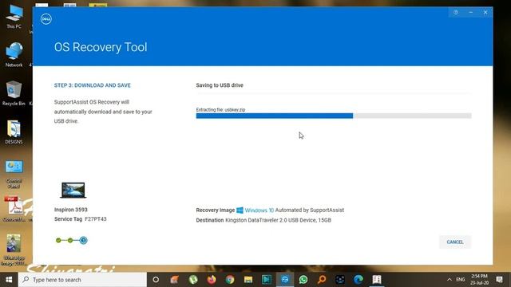Open Microsoft Edge from the taskbar
The height and width of the screenshot is (287, 511).
(358, 280)
